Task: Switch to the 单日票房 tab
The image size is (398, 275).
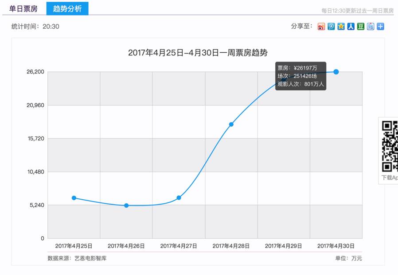Action: click(x=23, y=8)
